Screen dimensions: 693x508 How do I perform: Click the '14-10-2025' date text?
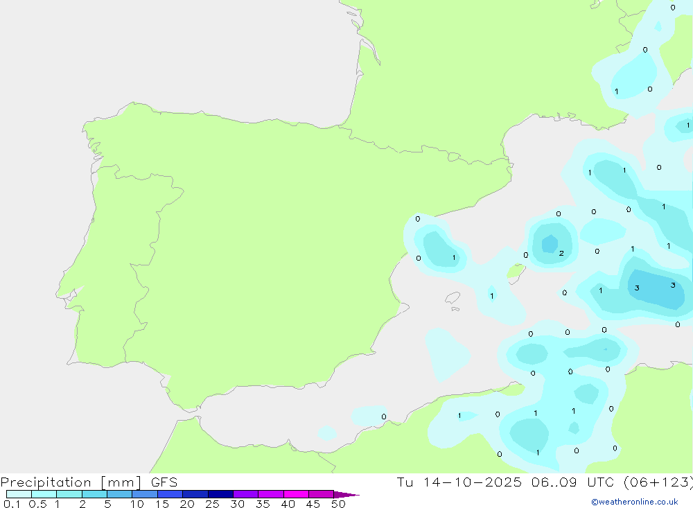pyautogui.click(x=472, y=482)
